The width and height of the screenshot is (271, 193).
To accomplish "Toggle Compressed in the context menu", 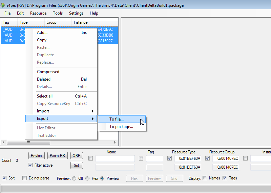I will 61,72.
